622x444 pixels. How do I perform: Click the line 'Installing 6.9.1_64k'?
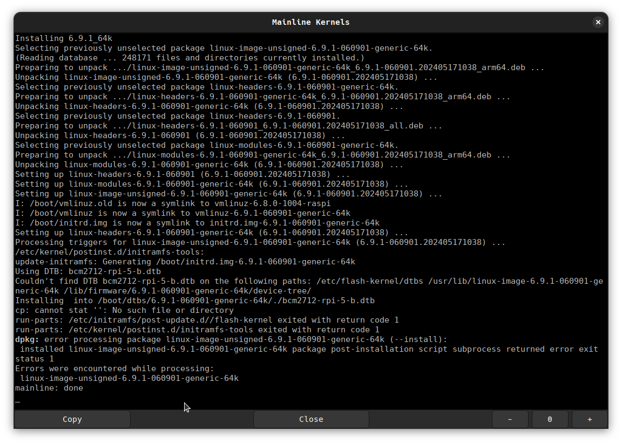pos(64,38)
